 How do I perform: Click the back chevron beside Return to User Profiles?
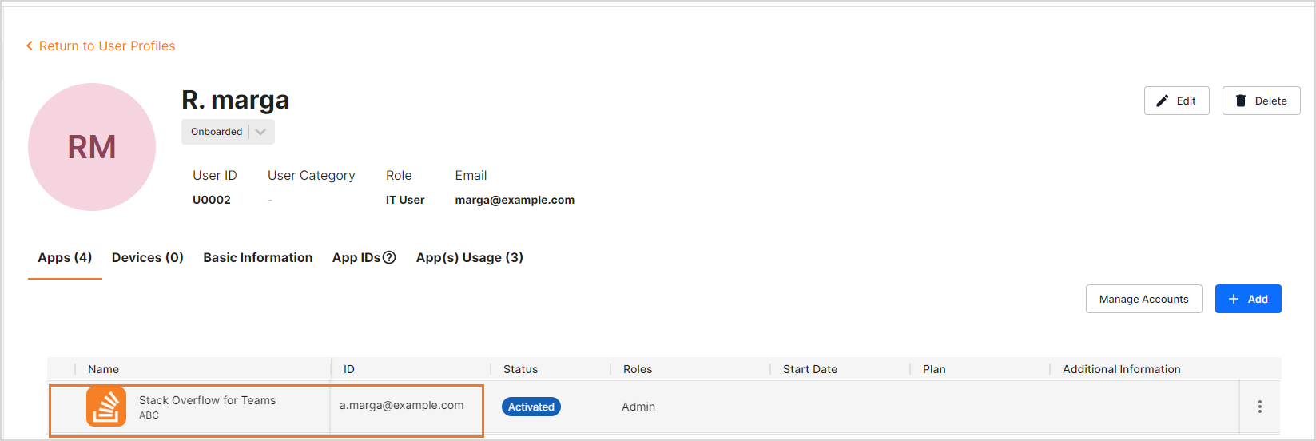coord(30,46)
